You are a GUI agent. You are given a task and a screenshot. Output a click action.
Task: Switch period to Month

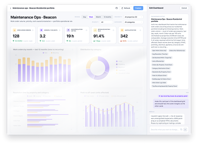(98, 17)
